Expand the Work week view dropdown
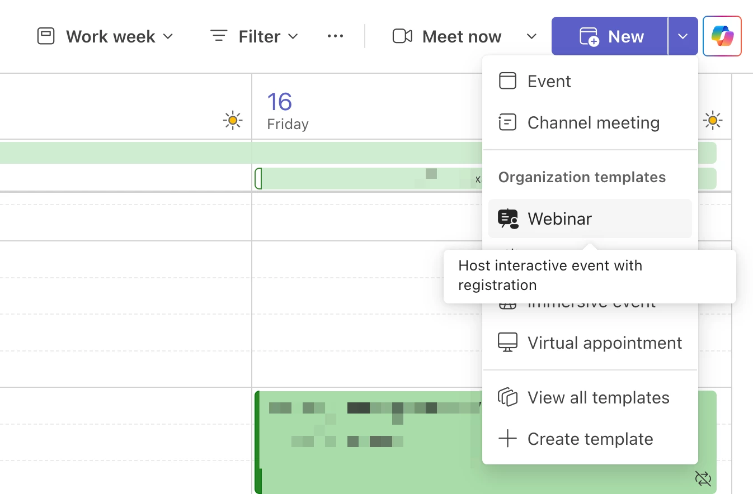The height and width of the screenshot is (494, 753). (x=168, y=36)
